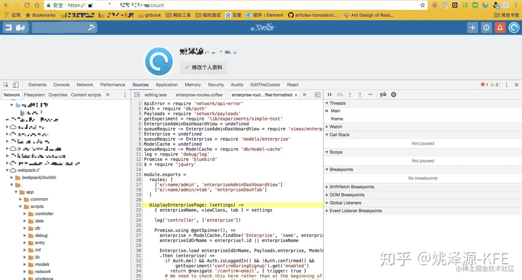Go to the browser home page icon
This screenshot has height=280, width=522.
37,5
